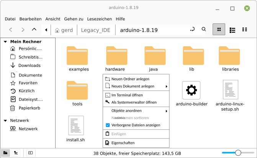Open the Lesezeichen menu
Viewport: 257px width, 158px height.
99,19
